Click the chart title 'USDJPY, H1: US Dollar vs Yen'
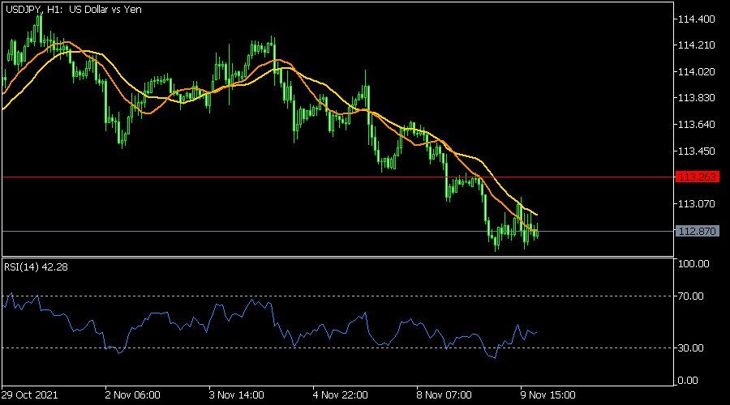Screen dimensions: 730x405 tap(74, 9)
